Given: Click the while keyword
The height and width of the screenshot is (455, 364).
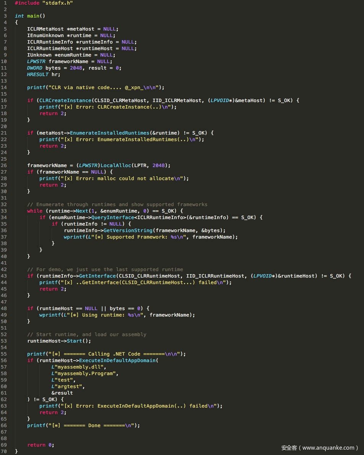Looking at the screenshot, I should pos(34,211).
